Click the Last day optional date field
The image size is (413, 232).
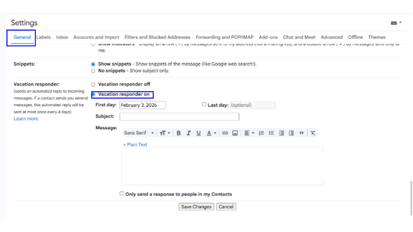pos(252,105)
